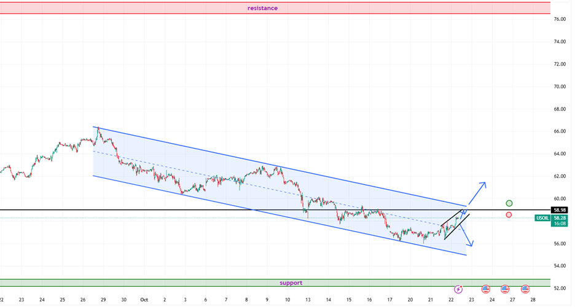Screen dimensions: 575x307
Task: Select the upward blue arrow drawing
Action: pyautogui.click(x=477, y=192)
